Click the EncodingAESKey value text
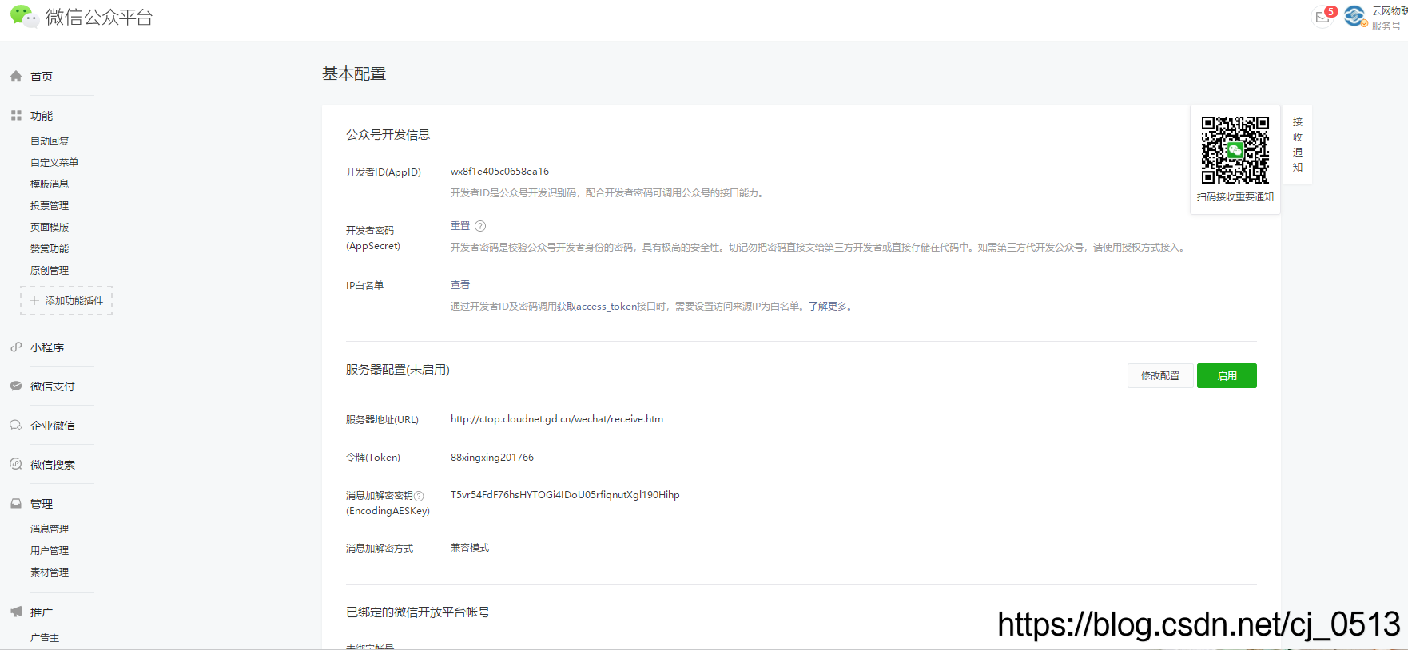The height and width of the screenshot is (650, 1408). click(x=565, y=495)
